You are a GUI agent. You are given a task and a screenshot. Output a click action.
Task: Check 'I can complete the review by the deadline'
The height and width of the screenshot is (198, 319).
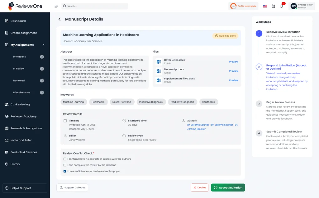(x=65, y=165)
